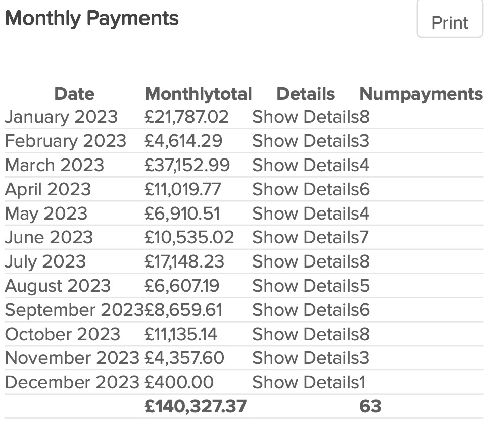
Task: Click the Monthly Payments heading
Action: click(91, 18)
